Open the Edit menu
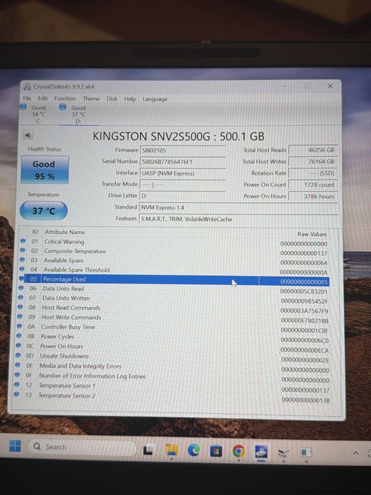Screen dimensions: 371x495 coord(42,98)
